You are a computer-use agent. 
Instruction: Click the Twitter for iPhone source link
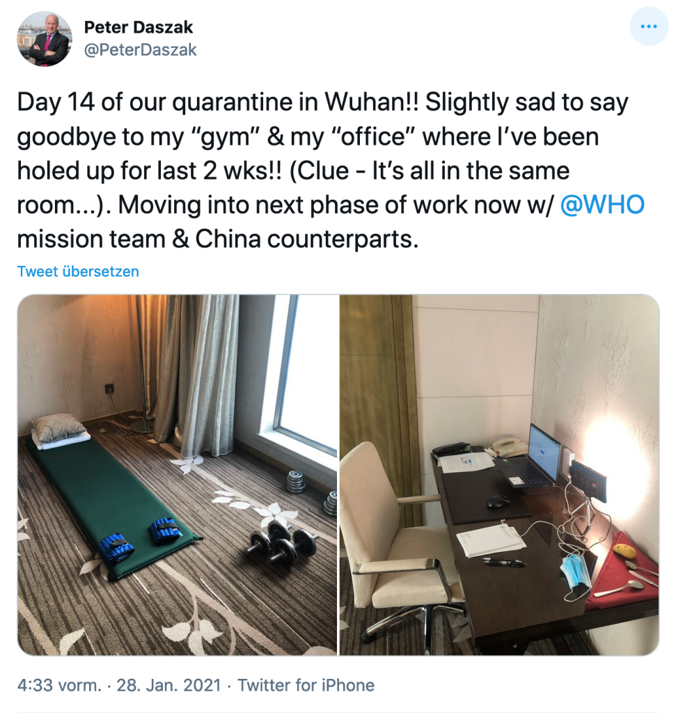pyautogui.click(x=306, y=685)
